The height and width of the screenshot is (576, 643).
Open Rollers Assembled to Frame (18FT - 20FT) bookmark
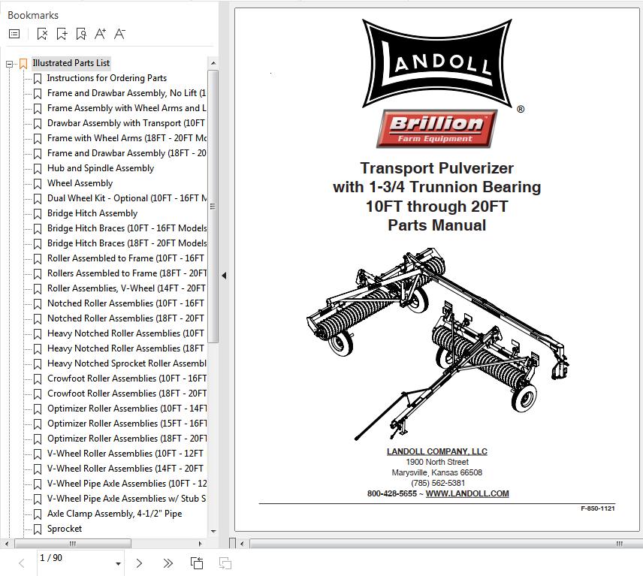pyautogui.click(x=126, y=273)
